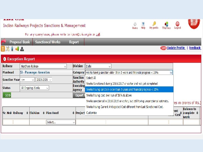Open the Railway dropdown showing Northern Railway
This screenshot has height=152, width=203.
click(43, 66)
